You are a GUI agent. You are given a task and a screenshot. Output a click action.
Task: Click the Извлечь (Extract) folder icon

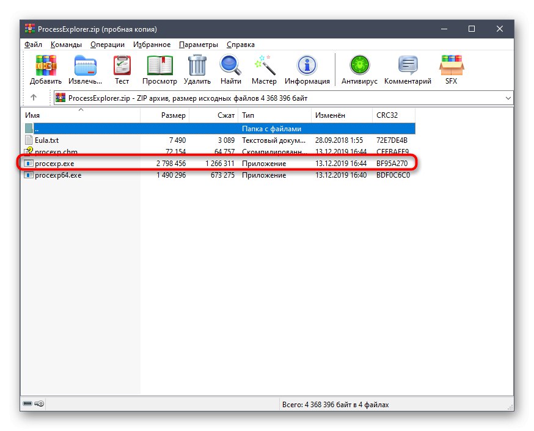85,65
